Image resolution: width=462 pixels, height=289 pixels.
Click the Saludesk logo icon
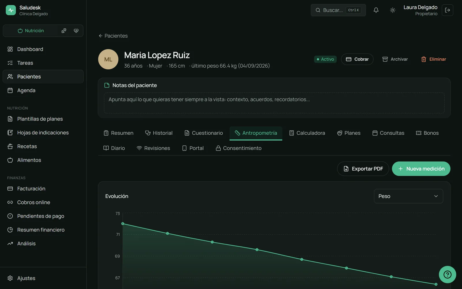11,10
